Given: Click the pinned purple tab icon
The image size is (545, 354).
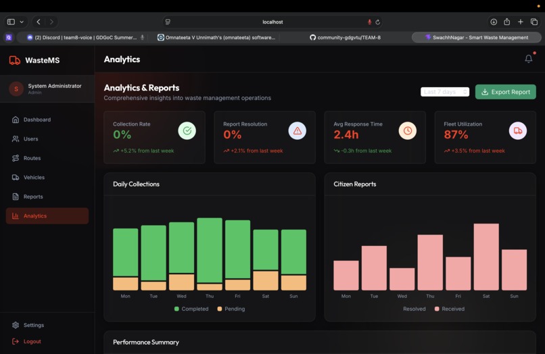Looking at the screenshot, I should tap(9, 38).
